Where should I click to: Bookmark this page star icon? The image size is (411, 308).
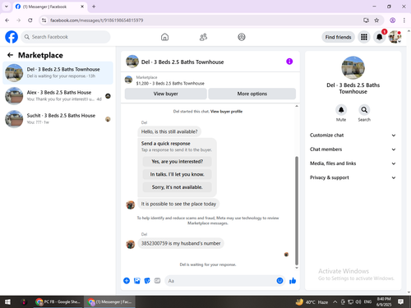coord(376,21)
